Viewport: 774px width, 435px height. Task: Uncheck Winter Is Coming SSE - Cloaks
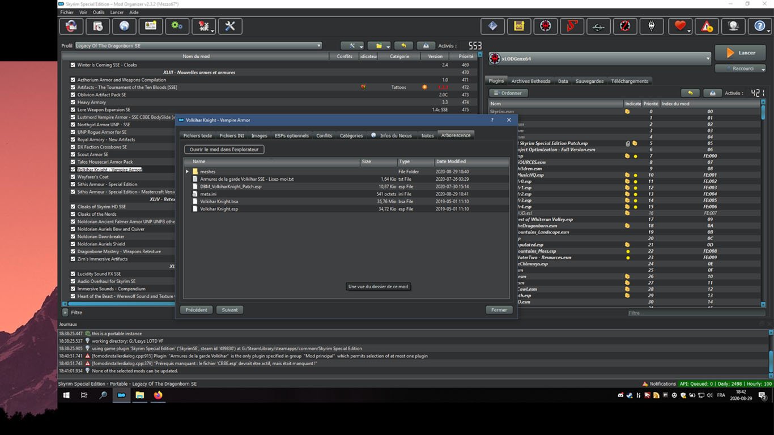(73, 65)
